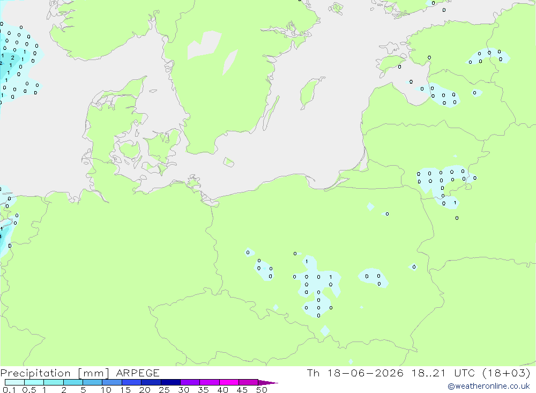This screenshot has height=393, width=536.
Task: Select the 'Precipitation [mm] ARPEGE' title text
Action: coord(80,373)
